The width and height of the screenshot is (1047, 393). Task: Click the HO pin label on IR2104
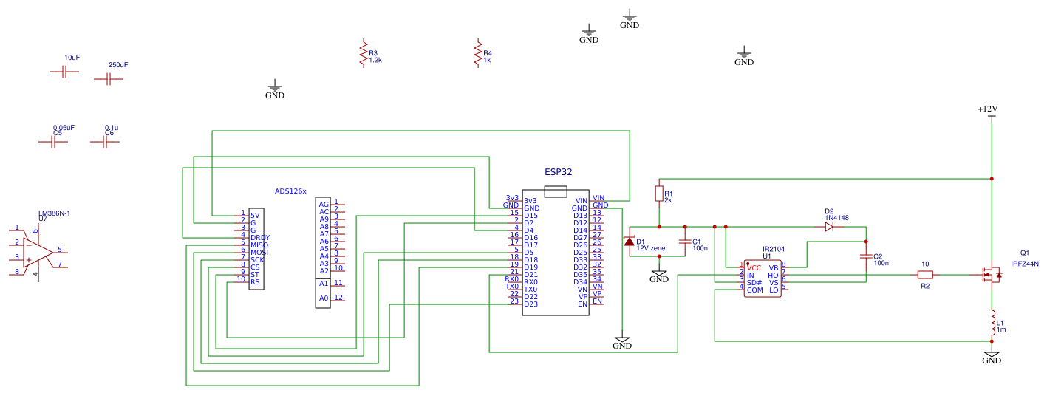click(x=774, y=275)
